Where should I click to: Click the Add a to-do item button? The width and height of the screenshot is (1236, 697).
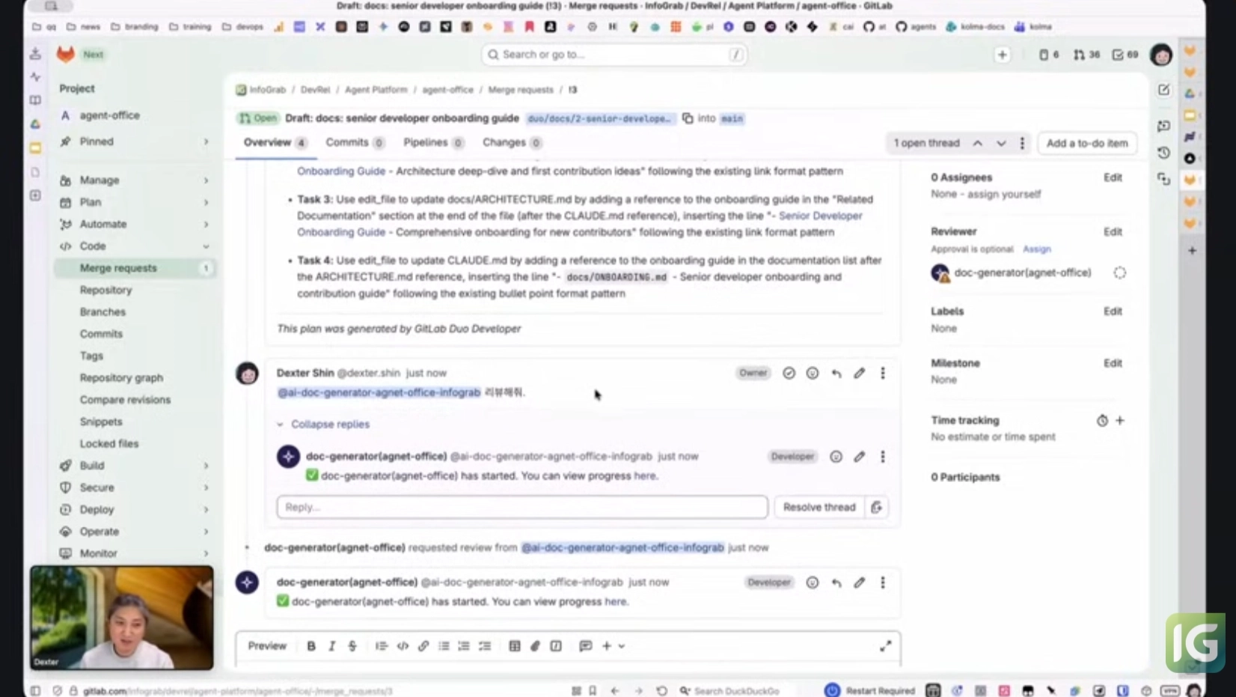1086,143
